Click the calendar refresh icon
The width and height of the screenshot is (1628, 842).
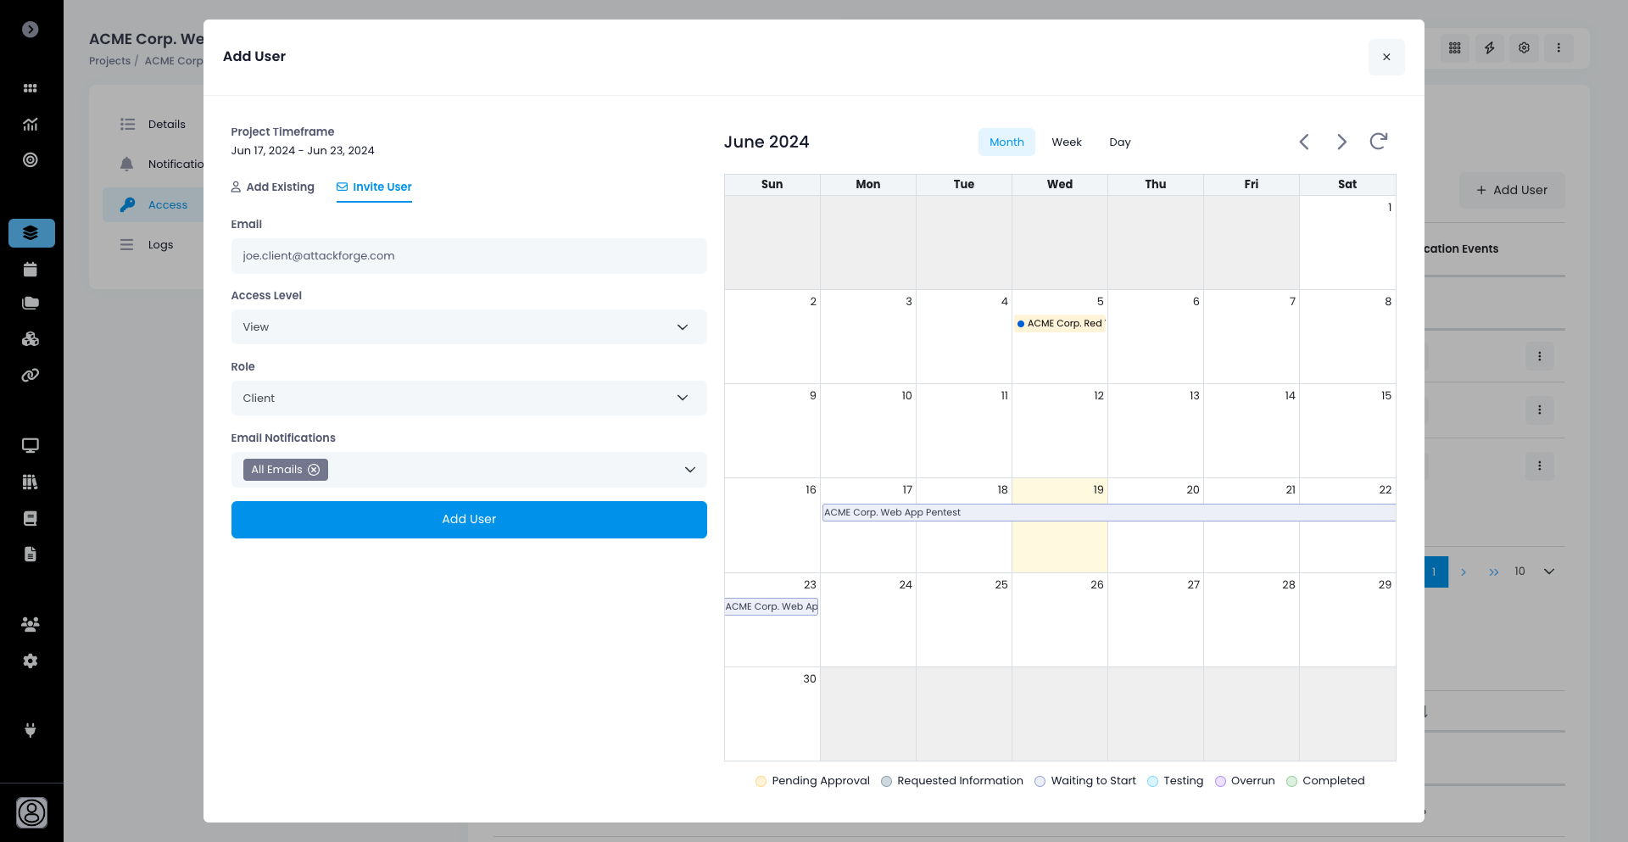1378,142
